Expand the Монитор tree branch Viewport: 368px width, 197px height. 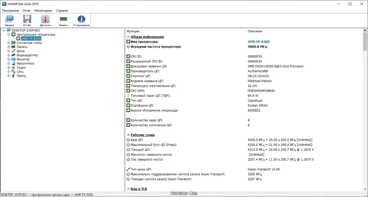click(x=9, y=59)
